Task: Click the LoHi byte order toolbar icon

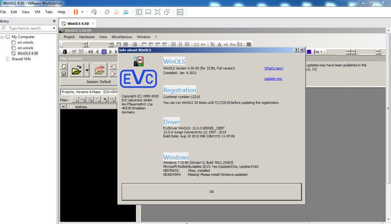Action: [196, 44]
